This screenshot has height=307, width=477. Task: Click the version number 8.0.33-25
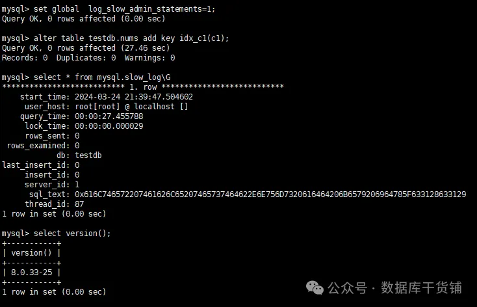32,273
